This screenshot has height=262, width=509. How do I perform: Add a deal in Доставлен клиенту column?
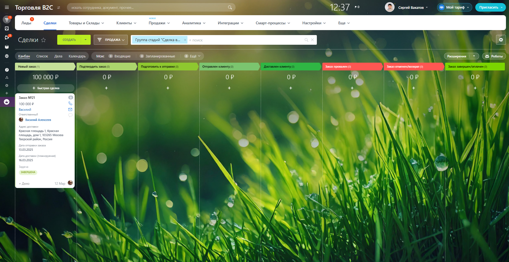tap(291, 88)
